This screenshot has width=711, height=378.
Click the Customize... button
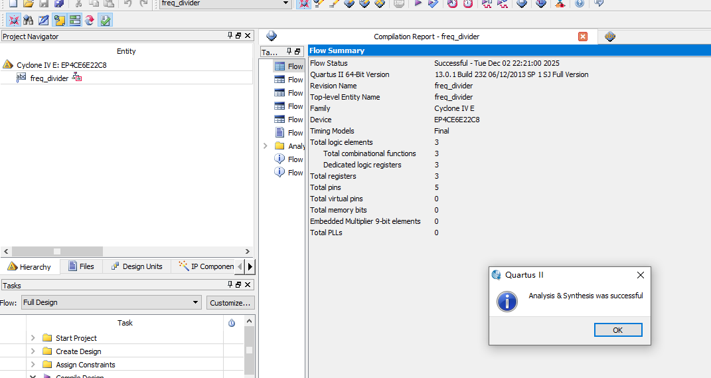point(230,303)
